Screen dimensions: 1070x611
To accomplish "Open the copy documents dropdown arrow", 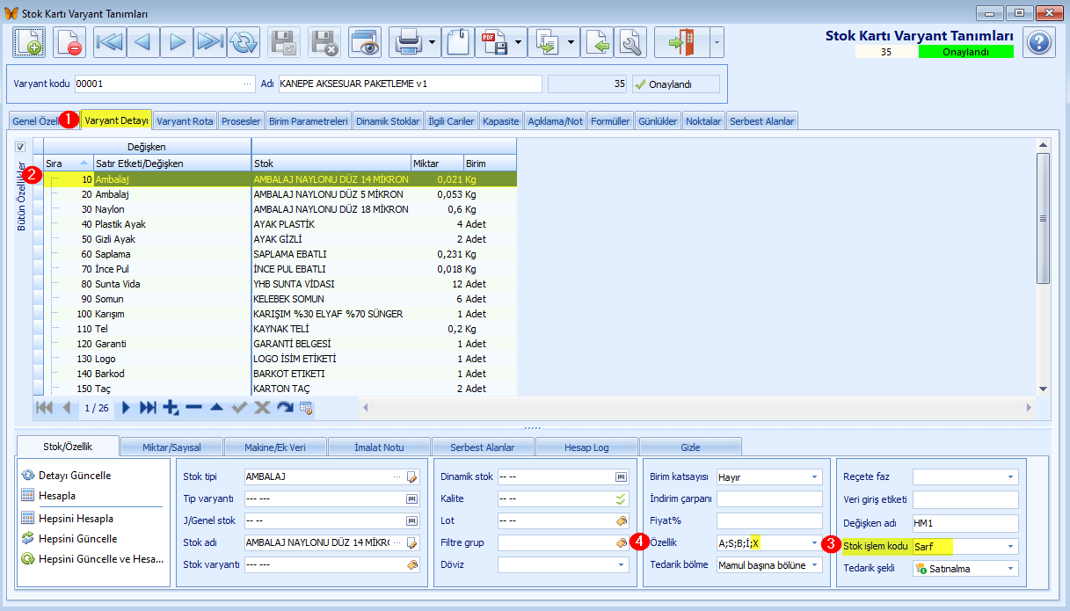I will [571, 42].
